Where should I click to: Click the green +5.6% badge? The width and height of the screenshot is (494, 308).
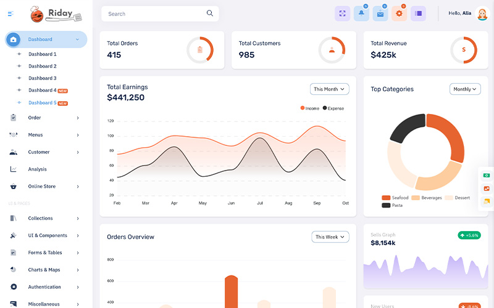[469, 235]
